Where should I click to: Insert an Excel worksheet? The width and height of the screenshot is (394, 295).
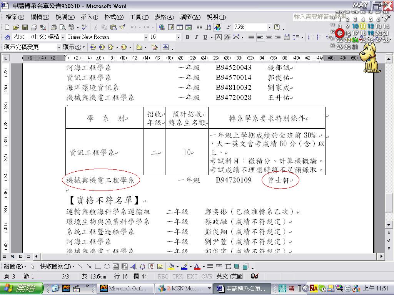pyautogui.click(x=189, y=27)
